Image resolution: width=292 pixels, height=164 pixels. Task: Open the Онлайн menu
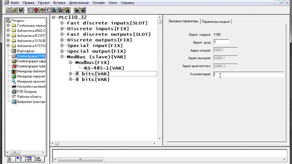(99, 3)
